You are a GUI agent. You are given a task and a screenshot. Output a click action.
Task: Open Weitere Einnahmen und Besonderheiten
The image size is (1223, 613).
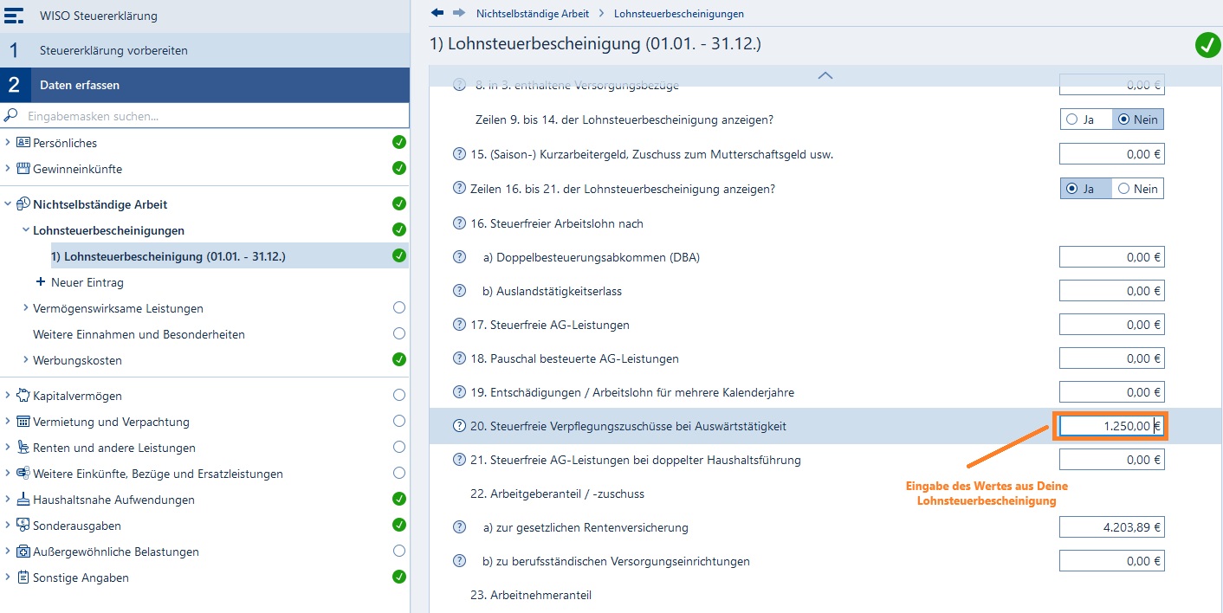coord(139,334)
